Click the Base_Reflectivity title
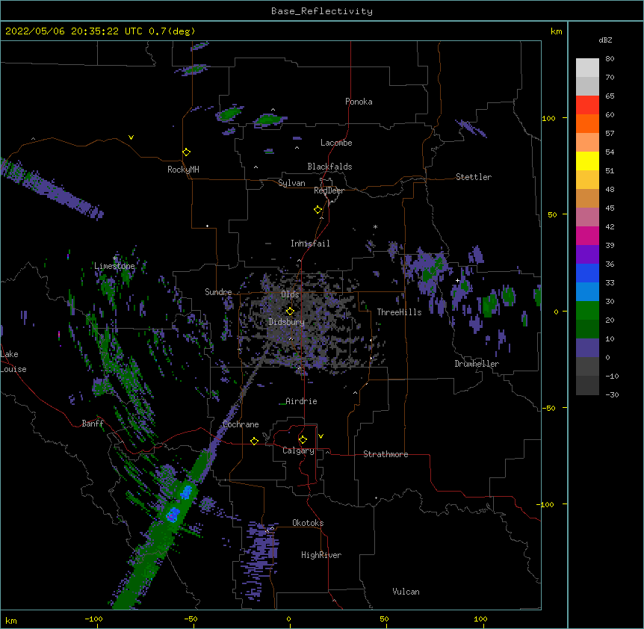The height and width of the screenshot is (629, 644). [x=322, y=11]
